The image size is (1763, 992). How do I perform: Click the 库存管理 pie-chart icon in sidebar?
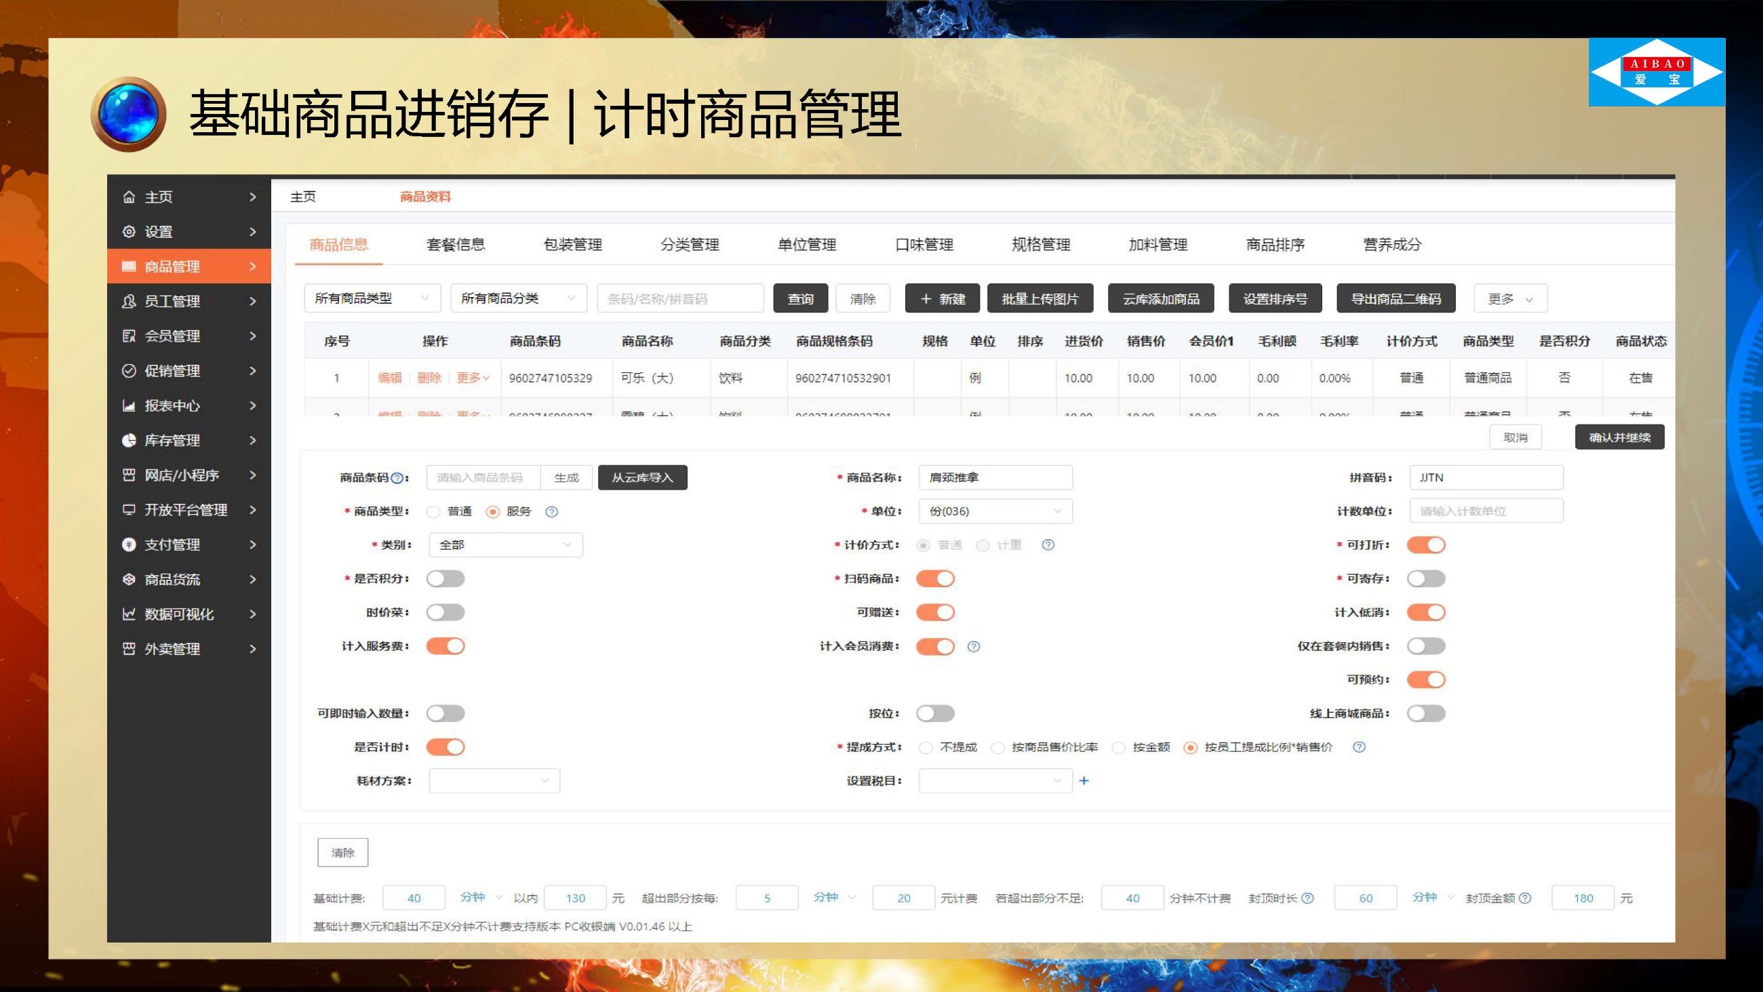click(x=130, y=440)
